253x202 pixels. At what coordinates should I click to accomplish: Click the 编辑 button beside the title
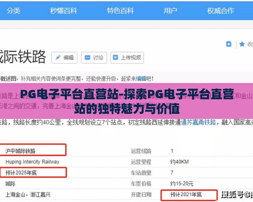64,58
